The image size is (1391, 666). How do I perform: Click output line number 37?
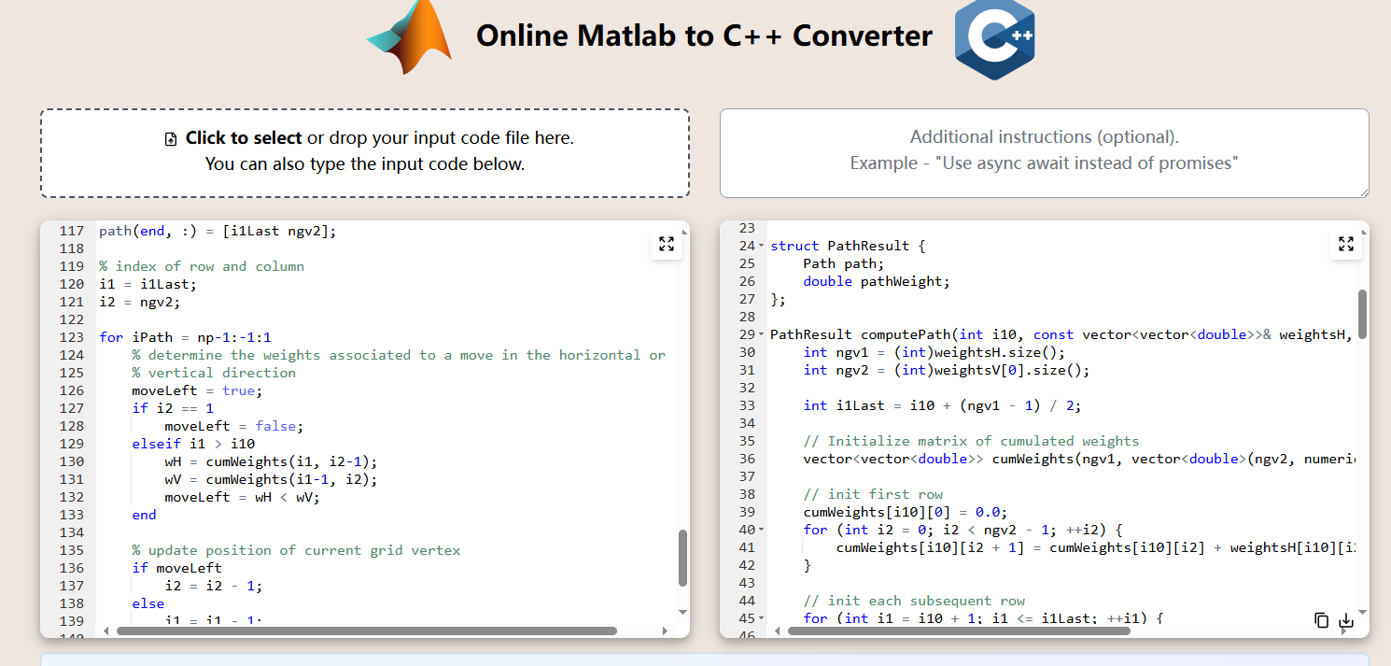(x=747, y=476)
